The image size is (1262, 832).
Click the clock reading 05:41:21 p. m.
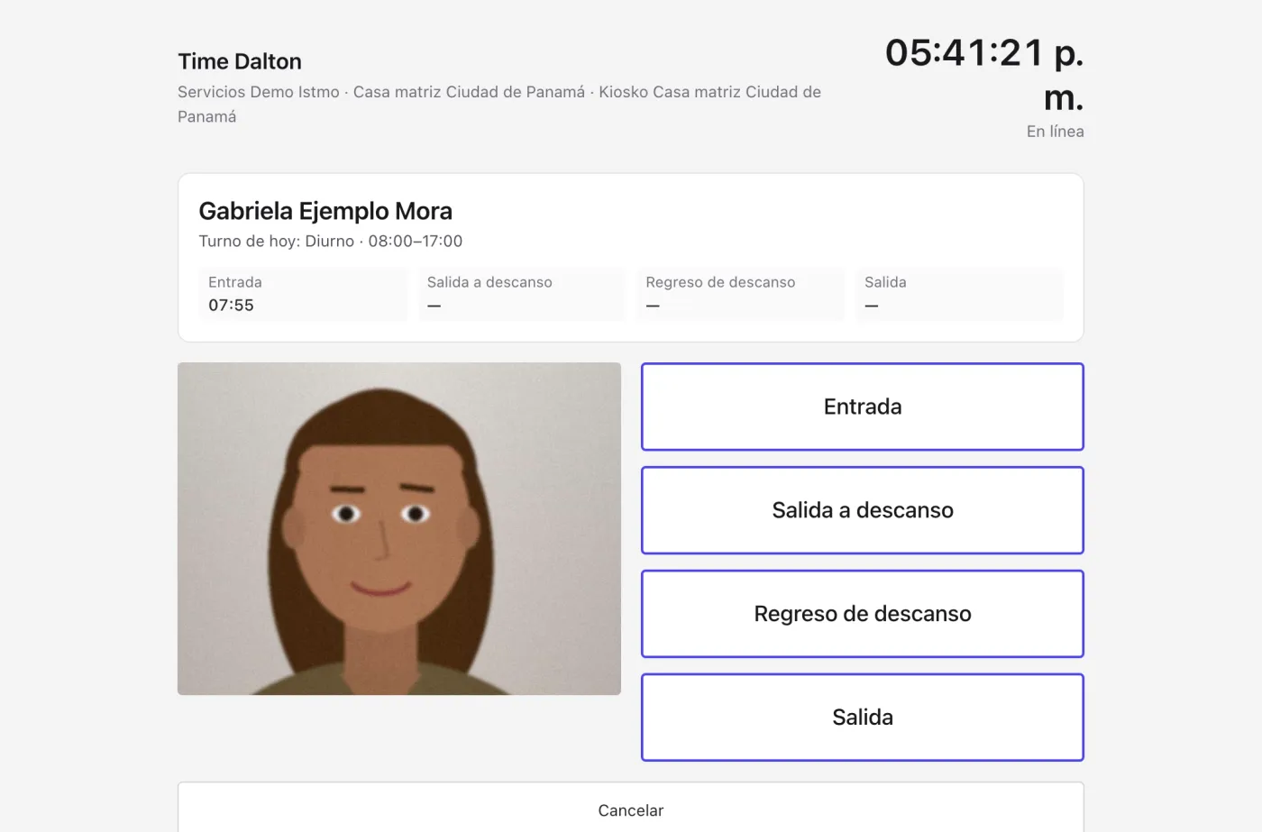click(984, 75)
